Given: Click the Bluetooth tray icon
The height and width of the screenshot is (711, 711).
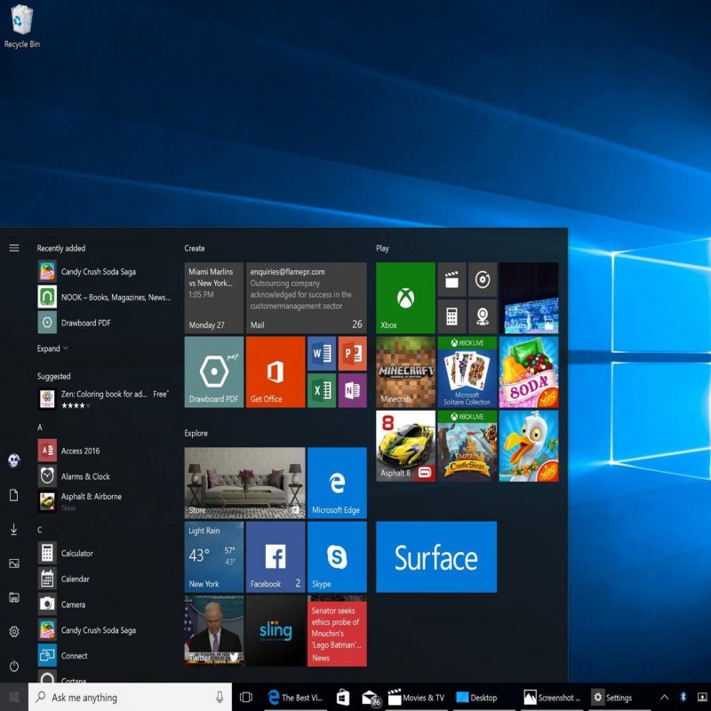Looking at the screenshot, I should (683, 697).
